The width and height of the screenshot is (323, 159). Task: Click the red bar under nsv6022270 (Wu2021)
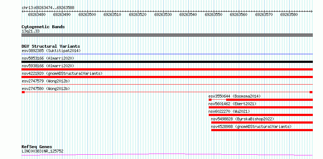pyautogui.click(x=261, y=115)
